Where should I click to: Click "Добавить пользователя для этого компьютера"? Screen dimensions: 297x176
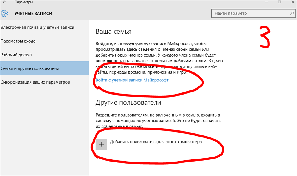point(156,142)
